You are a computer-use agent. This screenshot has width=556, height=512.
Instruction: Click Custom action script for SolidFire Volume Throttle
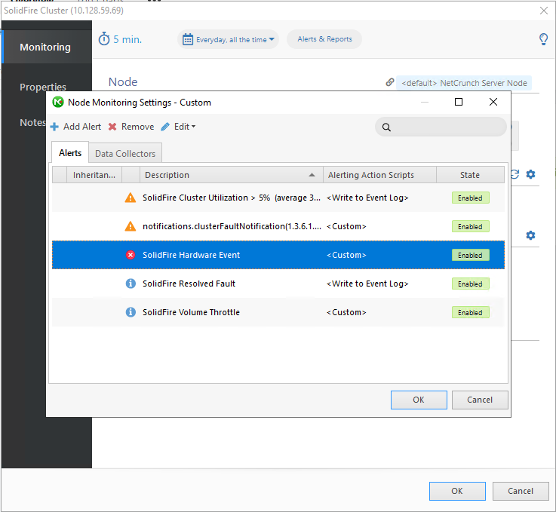pos(346,312)
